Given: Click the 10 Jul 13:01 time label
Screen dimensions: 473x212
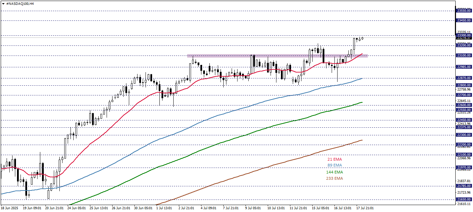Looking at the screenshot, I should pos(276,208).
